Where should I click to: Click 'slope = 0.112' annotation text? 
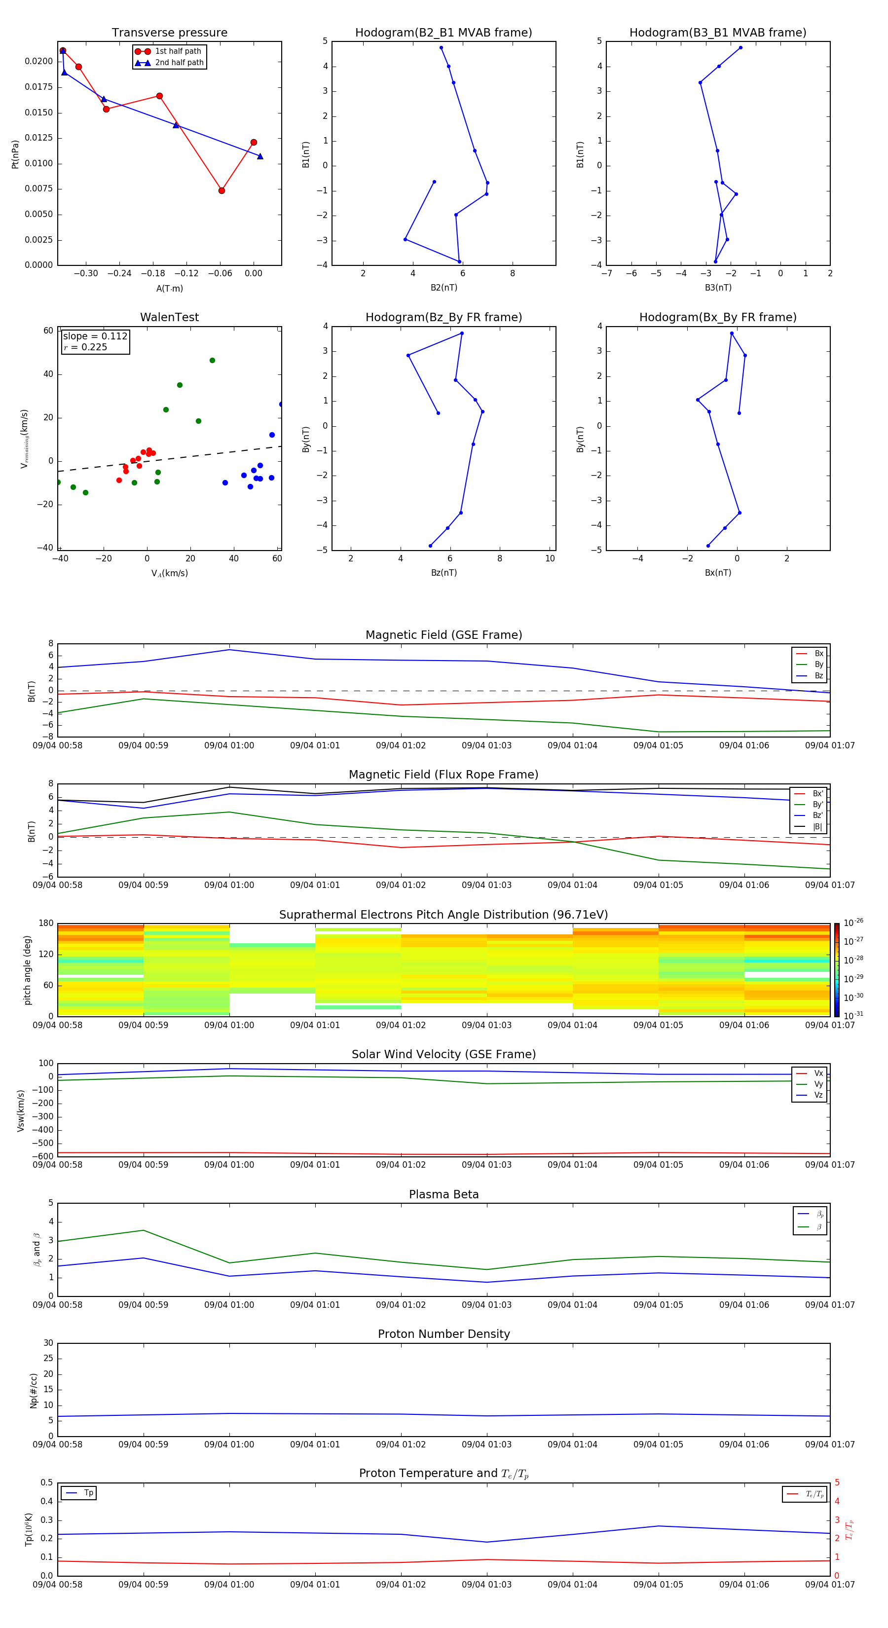tap(95, 336)
